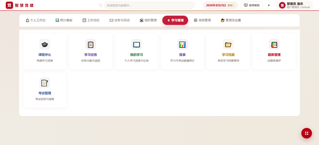Open 课程中心 card title
319x145 pixels.
(x=45, y=55)
